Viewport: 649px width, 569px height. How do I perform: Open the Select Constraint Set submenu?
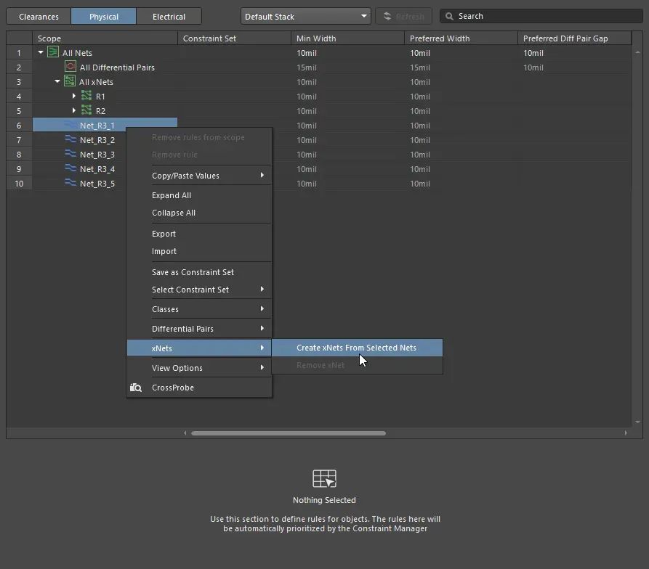(x=199, y=290)
